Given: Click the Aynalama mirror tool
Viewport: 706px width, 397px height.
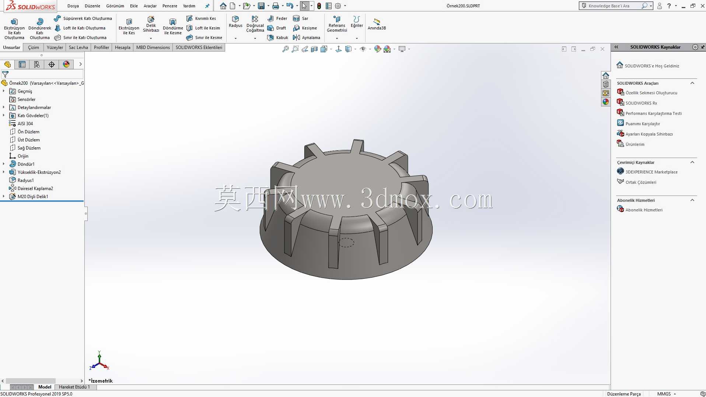Looking at the screenshot, I should click(x=307, y=38).
